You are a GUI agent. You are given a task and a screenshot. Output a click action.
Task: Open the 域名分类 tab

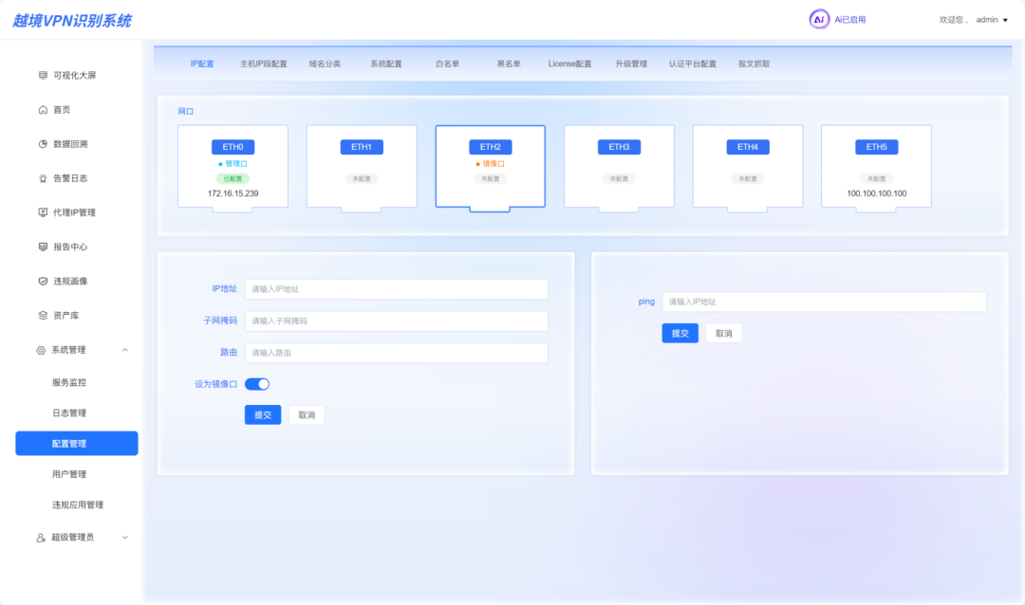pyautogui.click(x=325, y=64)
